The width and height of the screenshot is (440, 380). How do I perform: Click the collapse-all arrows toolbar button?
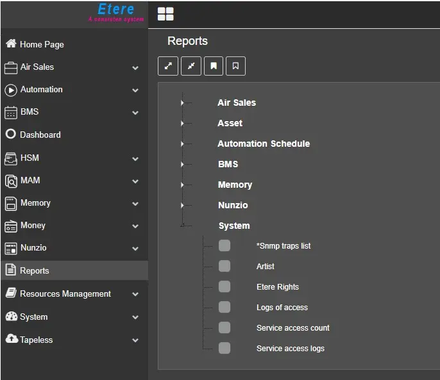tap(190, 66)
